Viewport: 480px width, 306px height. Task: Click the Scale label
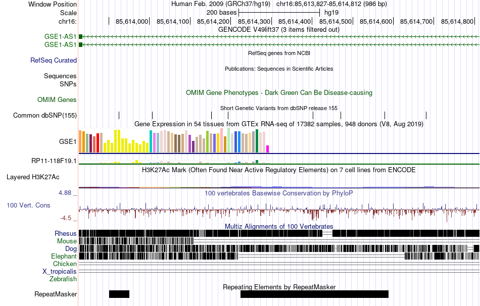point(68,13)
